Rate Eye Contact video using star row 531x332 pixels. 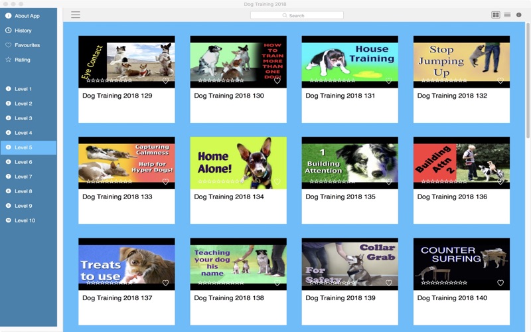110,80
